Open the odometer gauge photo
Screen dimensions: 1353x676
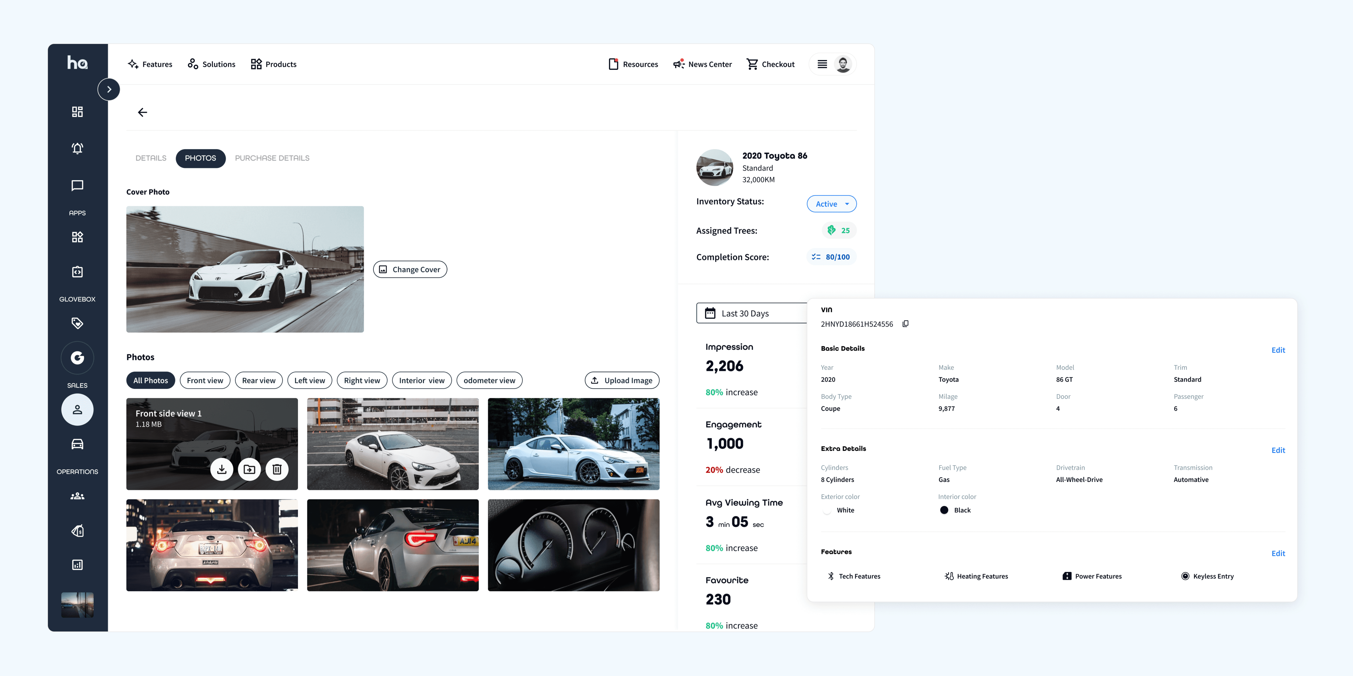pos(574,545)
